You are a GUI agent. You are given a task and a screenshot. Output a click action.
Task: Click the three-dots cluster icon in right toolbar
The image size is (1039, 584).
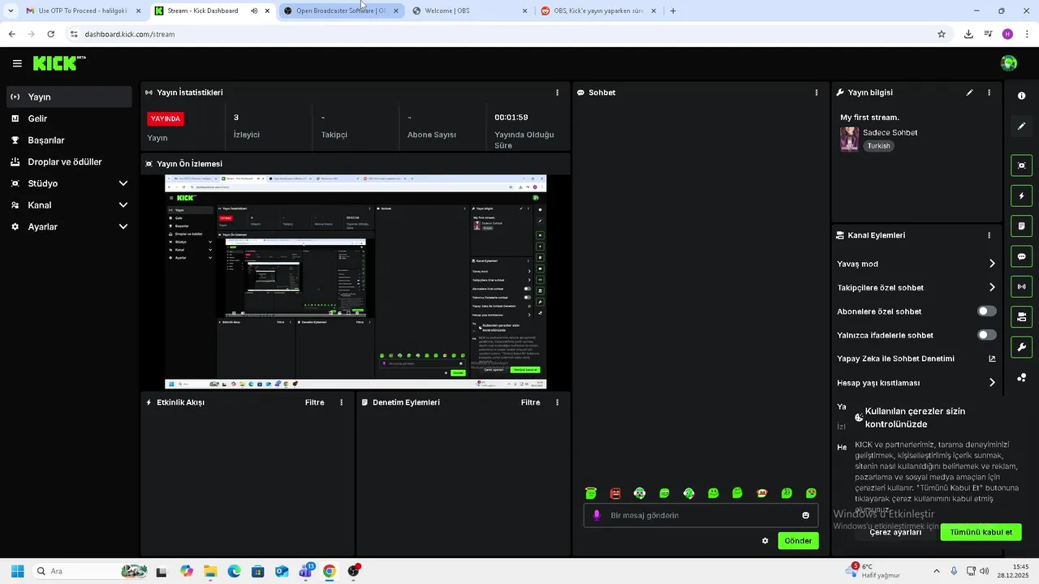coord(1021,377)
